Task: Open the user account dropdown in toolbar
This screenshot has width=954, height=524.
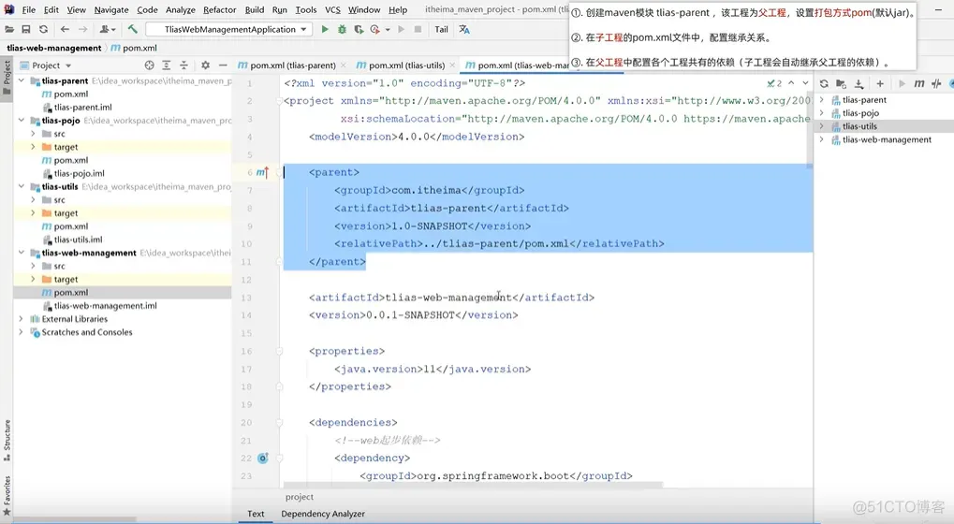Action: click(108, 29)
